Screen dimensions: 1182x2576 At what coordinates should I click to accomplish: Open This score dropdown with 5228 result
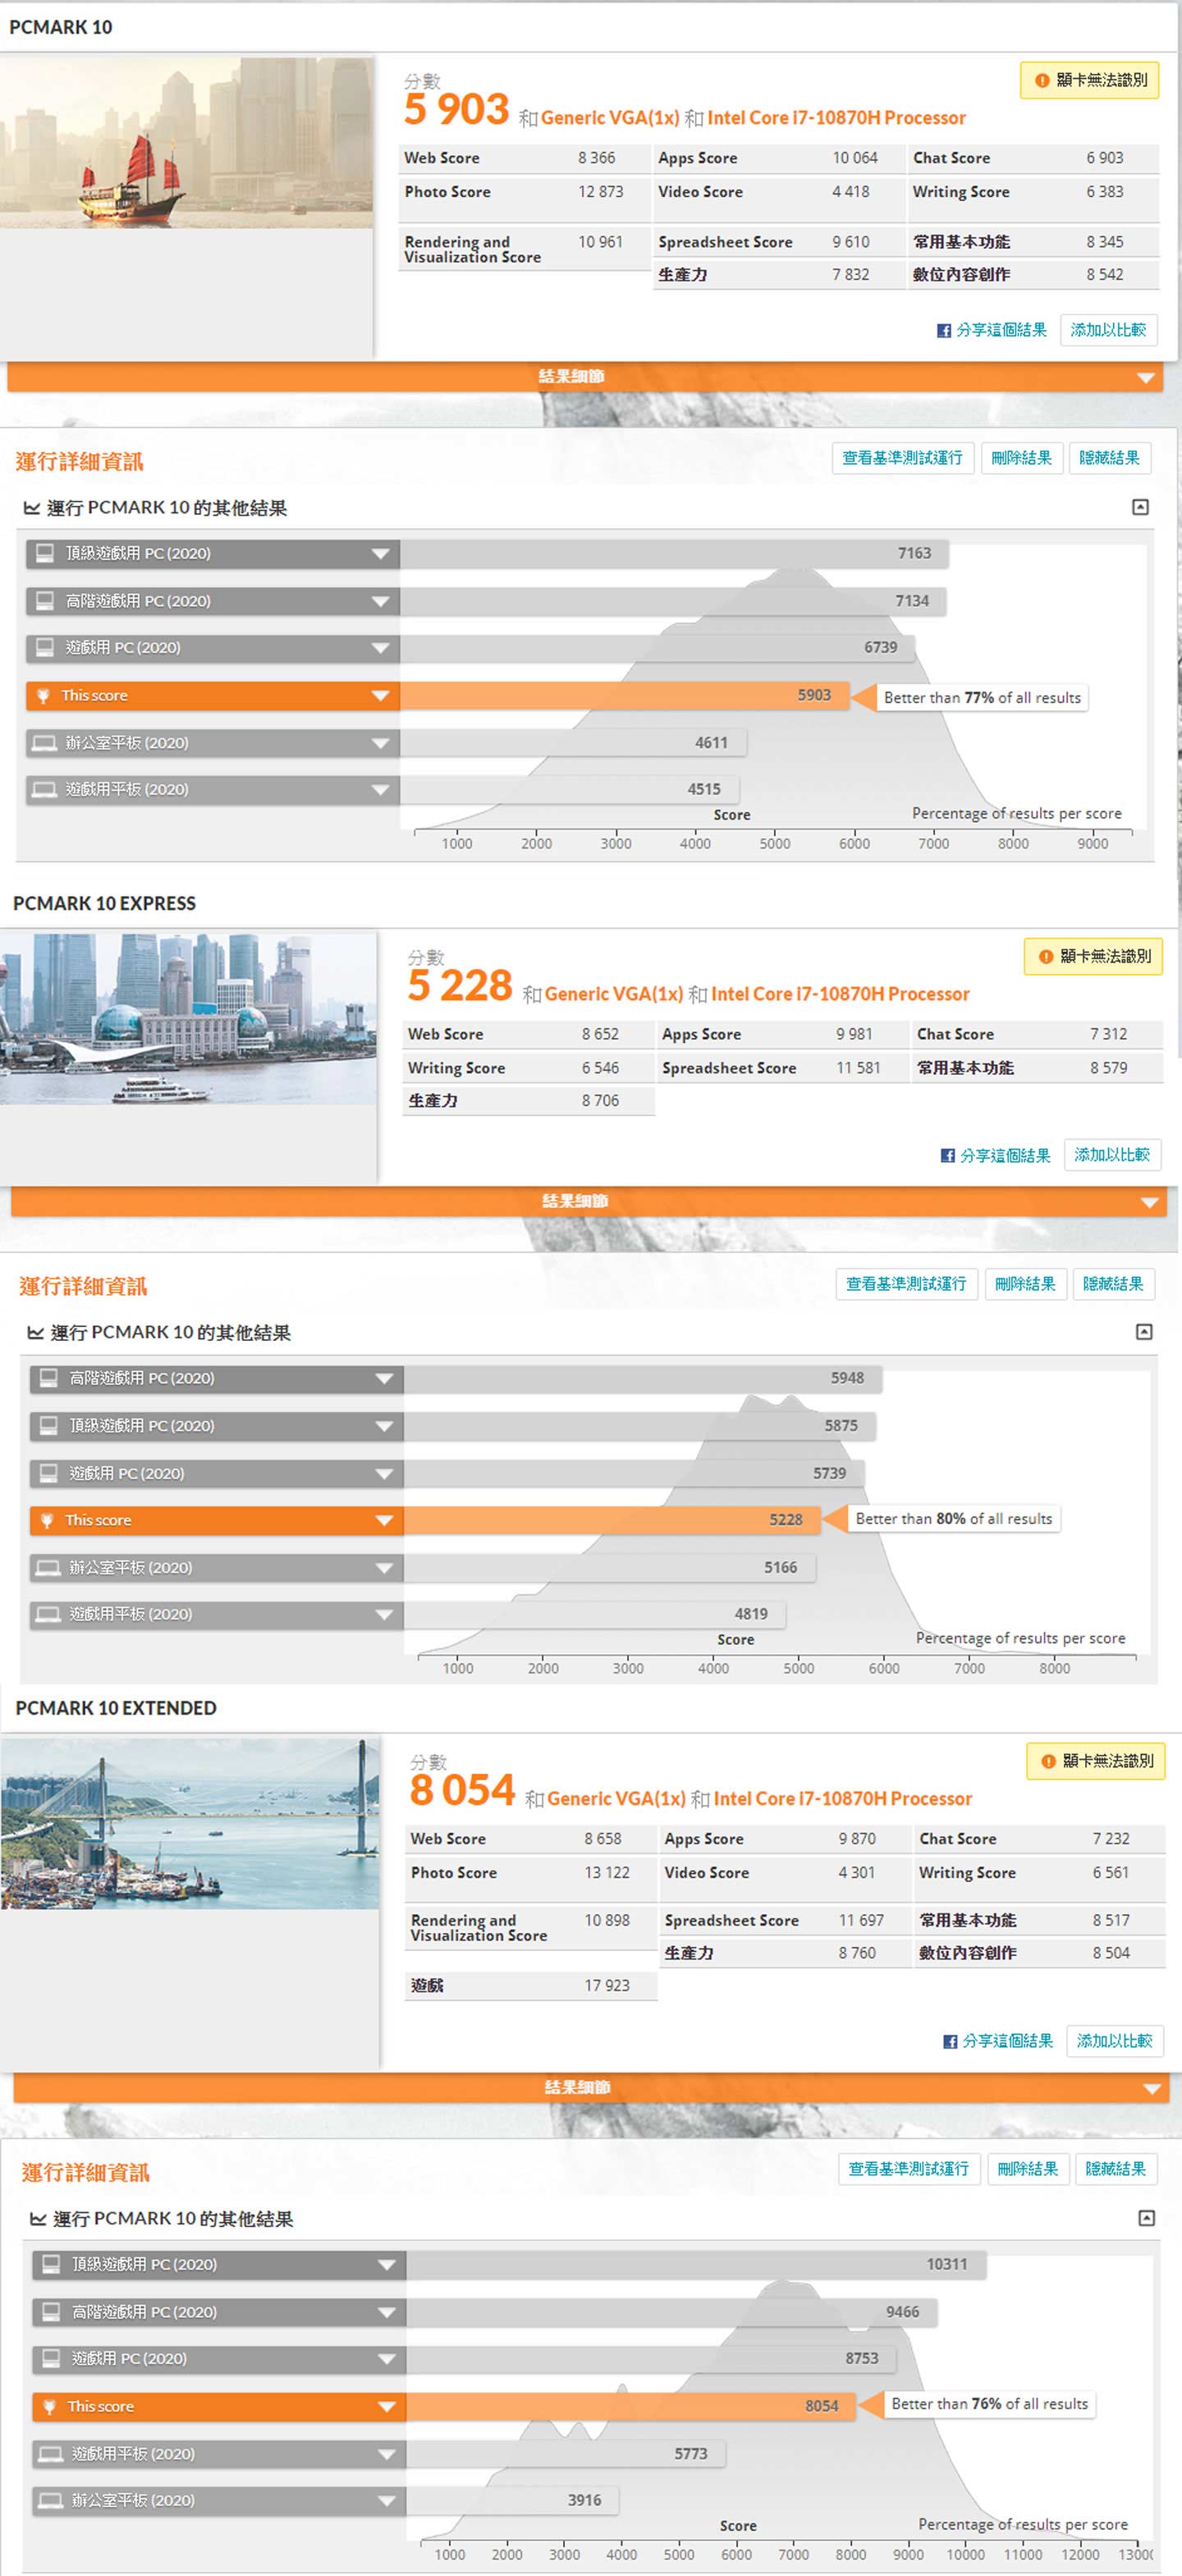[384, 1521]
